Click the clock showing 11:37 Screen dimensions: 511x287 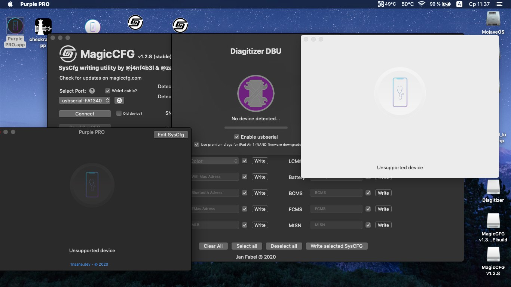(x=479, y=4)
